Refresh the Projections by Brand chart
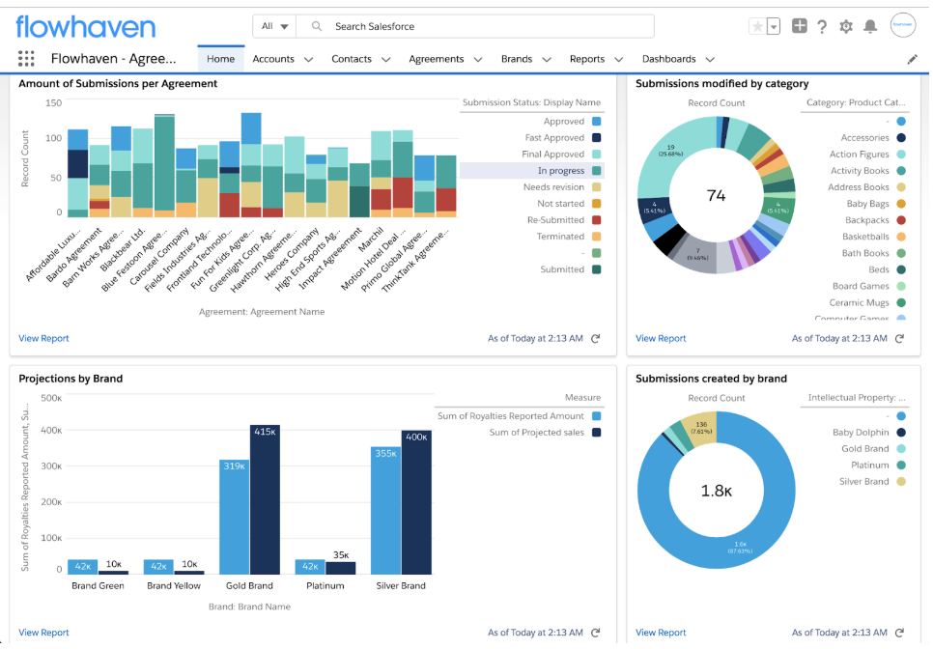The image size is (933, 649). pos(596,633)
